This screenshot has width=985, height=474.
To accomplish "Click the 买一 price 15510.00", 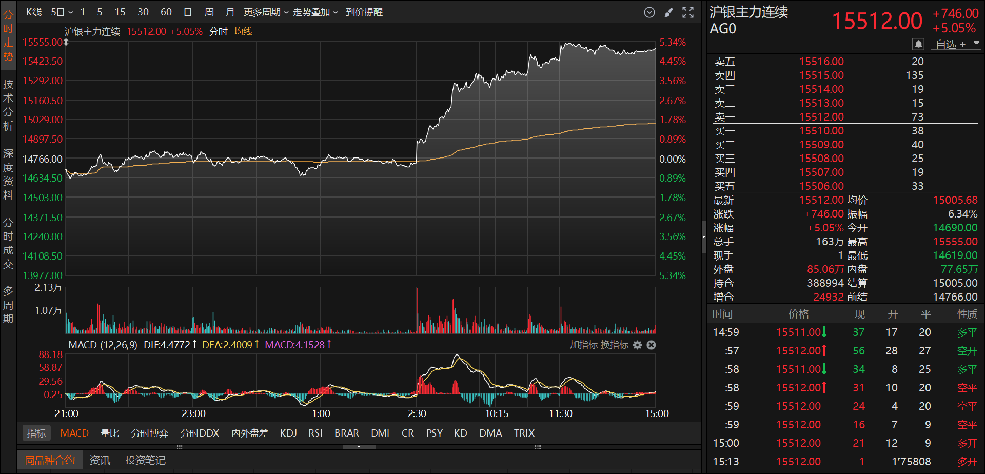I will [x=821, y=131].
